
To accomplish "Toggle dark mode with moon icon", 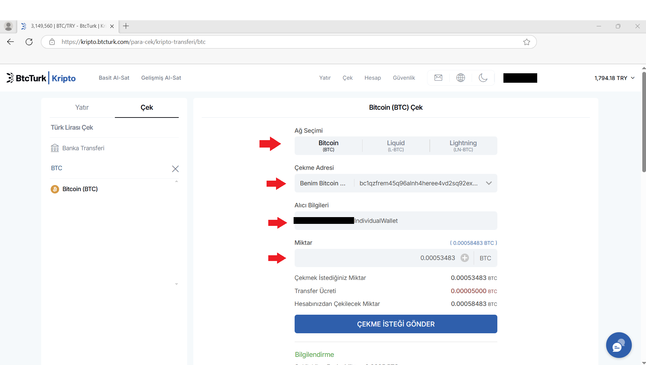I will (x=483, y=78).
